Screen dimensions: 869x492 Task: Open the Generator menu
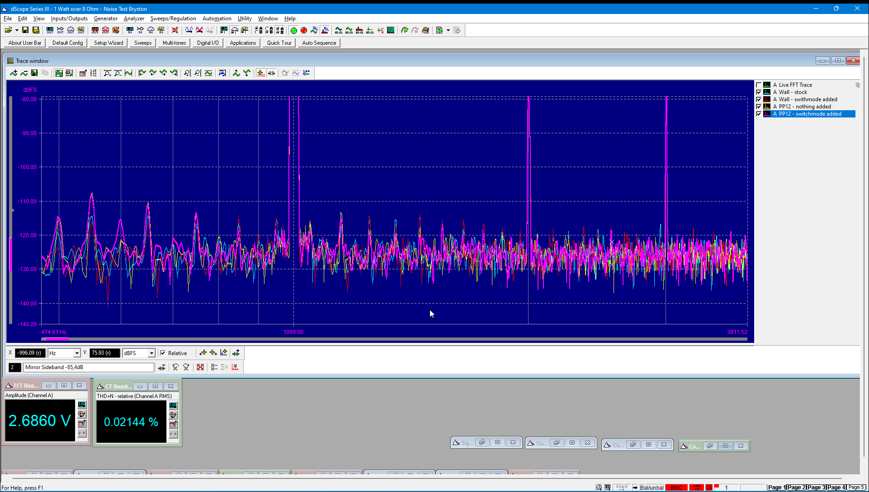click(x=106, y=19)
